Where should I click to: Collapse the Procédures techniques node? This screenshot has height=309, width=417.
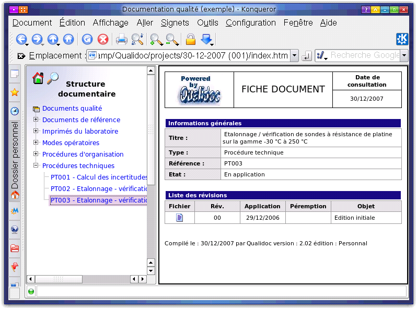coord(36,166)
